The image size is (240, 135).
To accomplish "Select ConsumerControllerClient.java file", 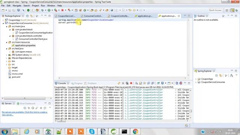I will [x=33, y=39].
